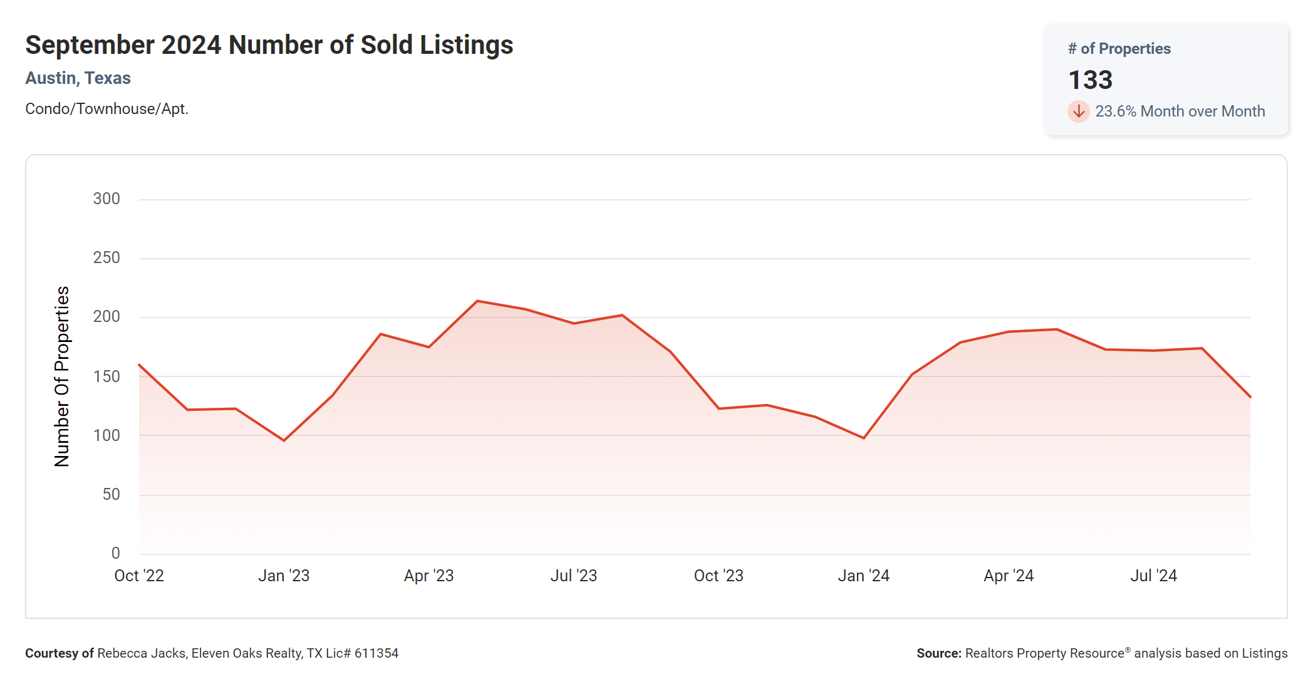Click the 300 y-axis value label
Screen dimensions: 1313x689
[106, 199]
